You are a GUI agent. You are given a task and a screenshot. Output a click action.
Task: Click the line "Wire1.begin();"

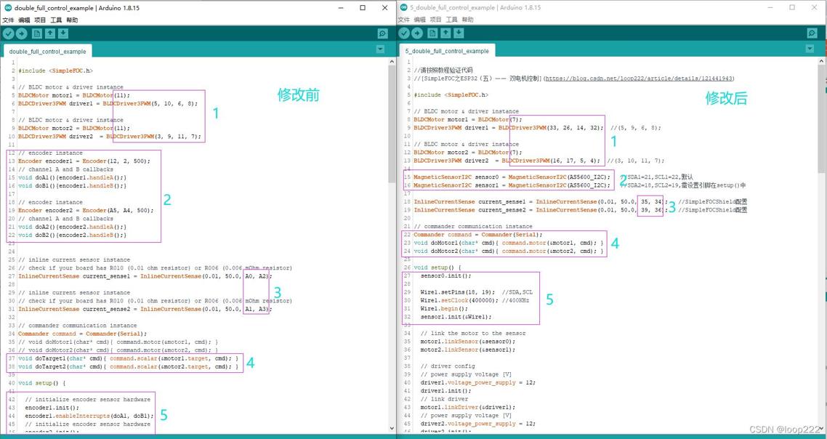[x=444, y=309]
